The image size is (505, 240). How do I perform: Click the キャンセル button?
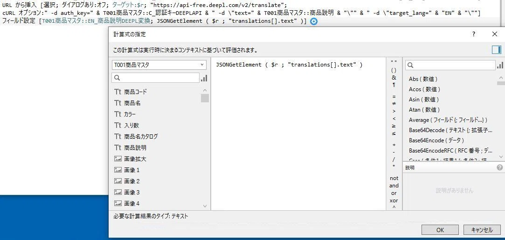click(482, 230)
